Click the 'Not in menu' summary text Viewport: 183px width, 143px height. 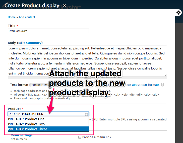(19, 139)
